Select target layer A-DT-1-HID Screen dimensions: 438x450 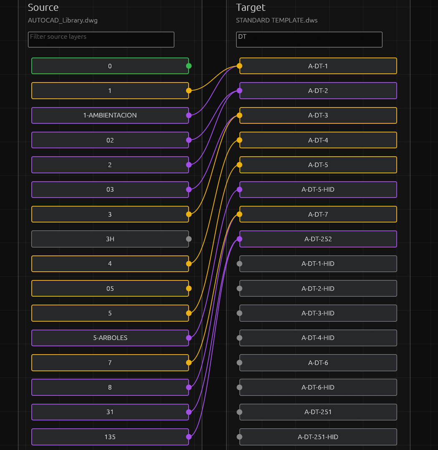coord(318,264)
